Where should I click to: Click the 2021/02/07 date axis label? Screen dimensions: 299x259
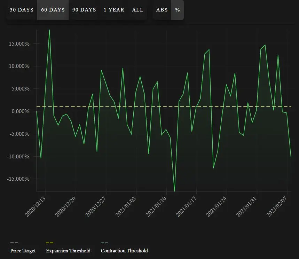point(277,207)
